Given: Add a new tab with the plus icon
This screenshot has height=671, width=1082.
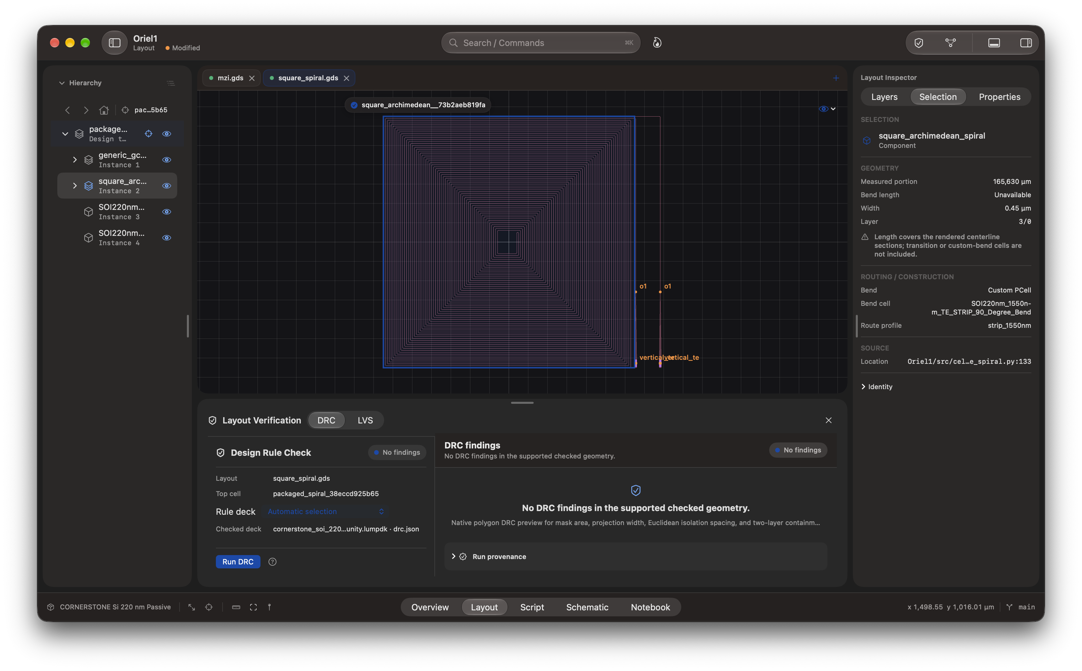Looking at the screenshot, I should pyautogui.click(x=836, y=78).
